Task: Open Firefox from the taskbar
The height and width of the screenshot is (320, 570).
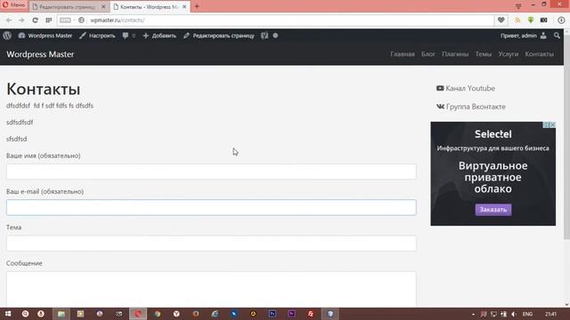Action: [x=196, y=314]
